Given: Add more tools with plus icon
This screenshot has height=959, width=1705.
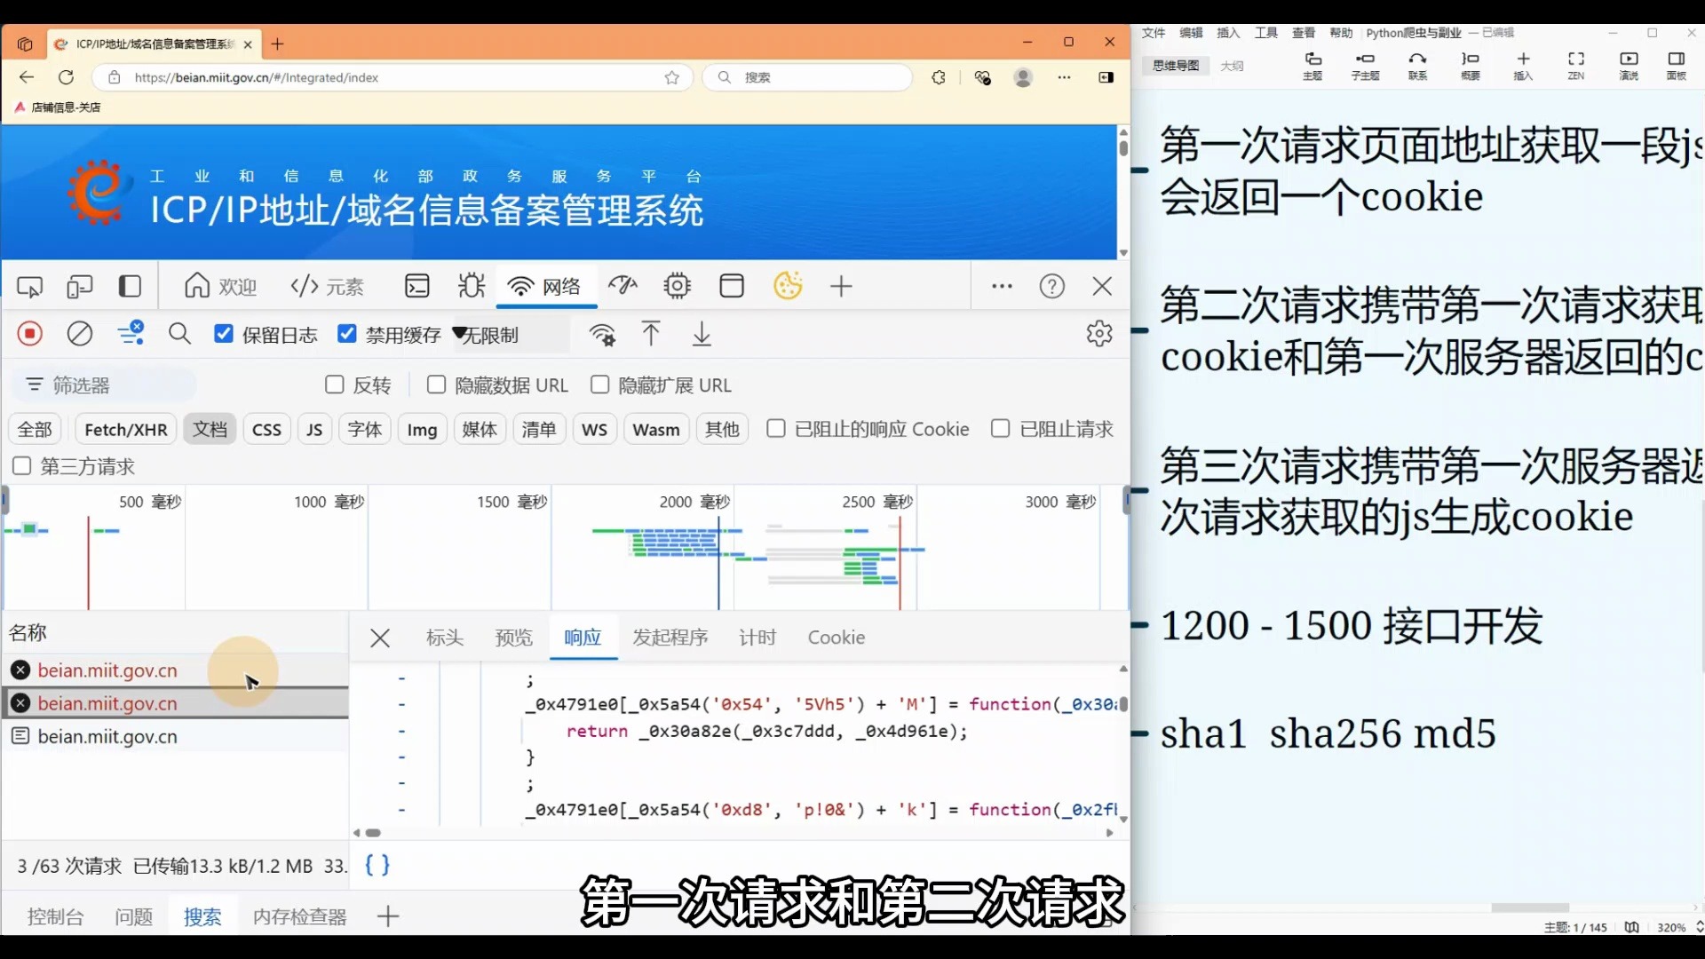Looking at the screenshot, I should click(841, 286).
